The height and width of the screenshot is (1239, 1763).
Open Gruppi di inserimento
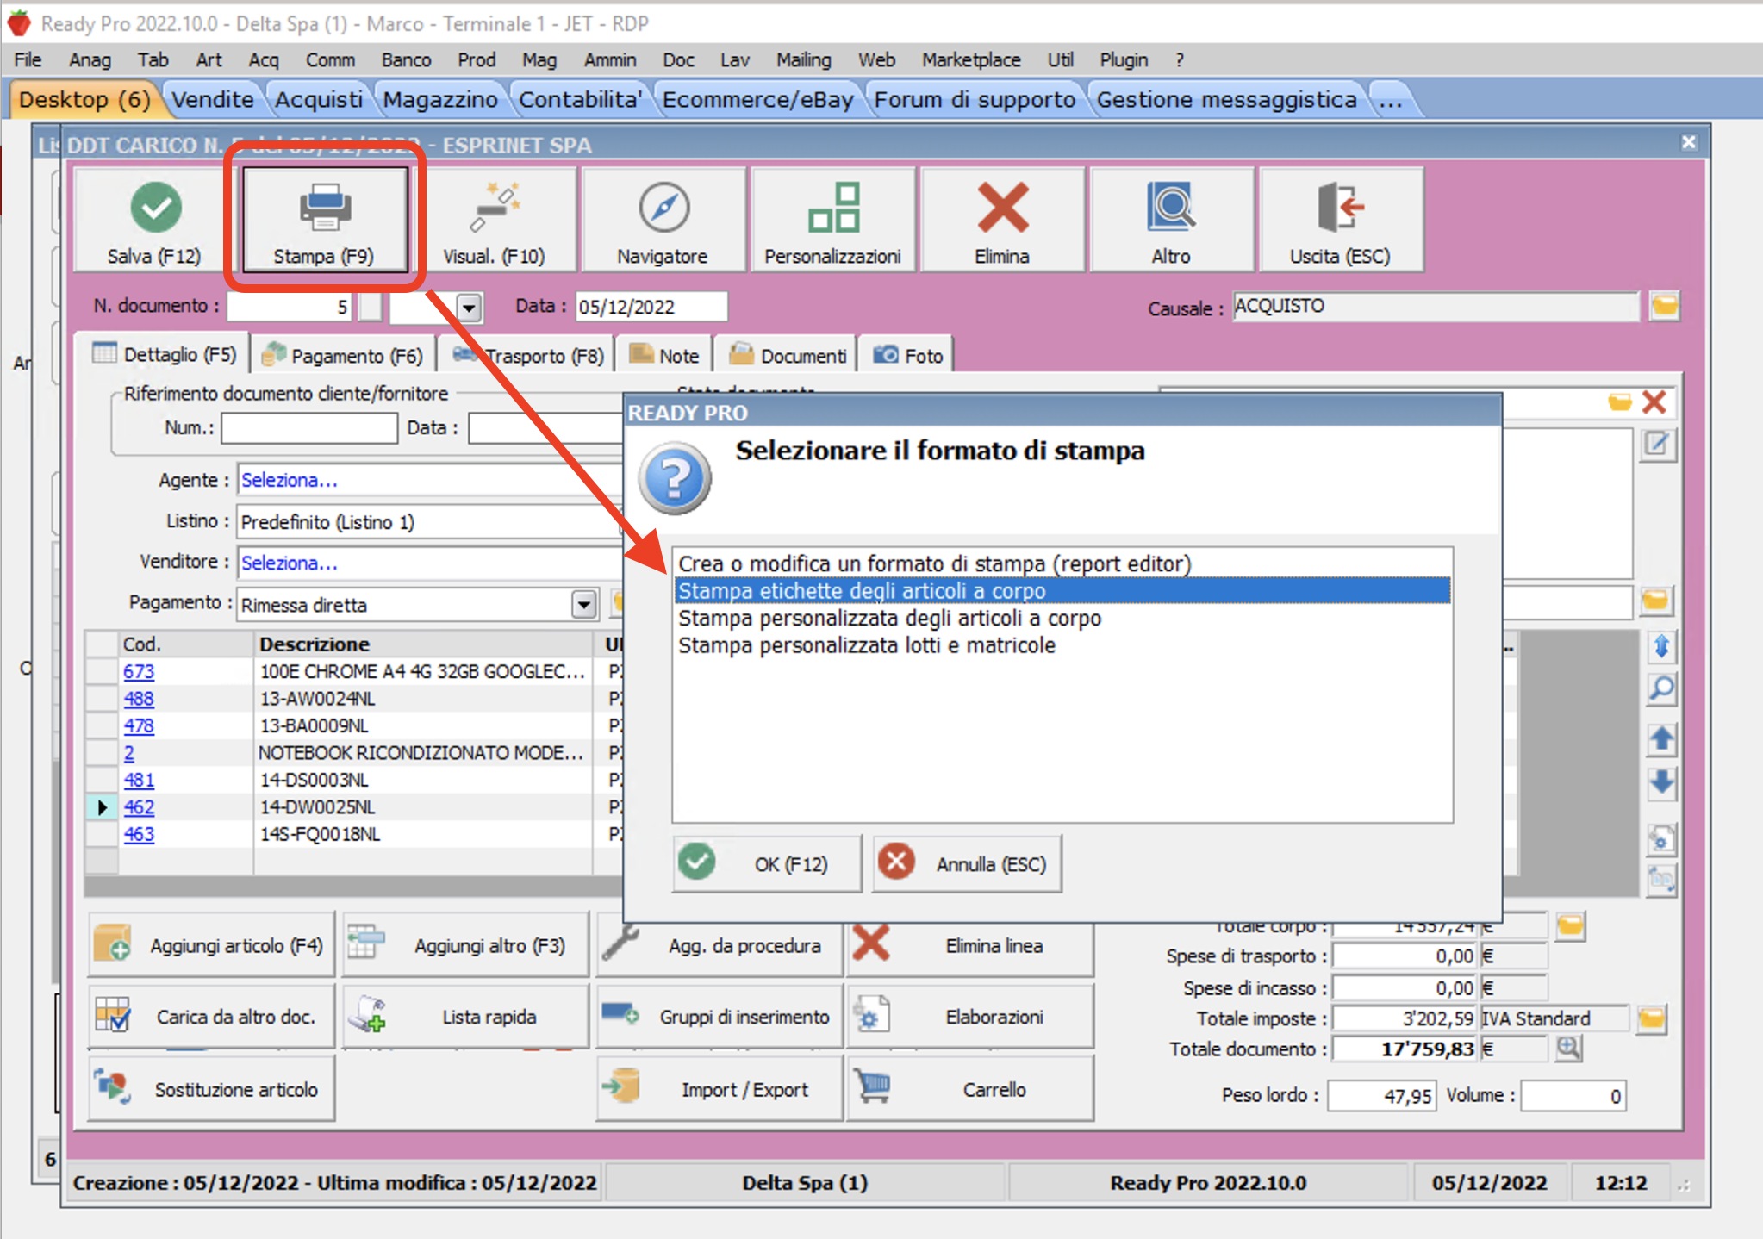(x=719, y=1017)
